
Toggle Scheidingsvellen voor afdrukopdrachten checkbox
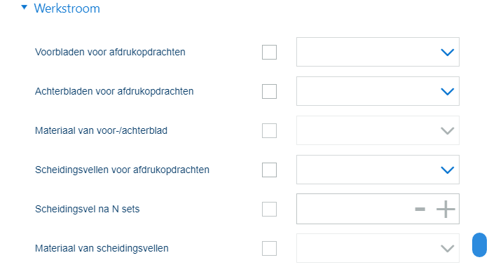tap(269, 170)
